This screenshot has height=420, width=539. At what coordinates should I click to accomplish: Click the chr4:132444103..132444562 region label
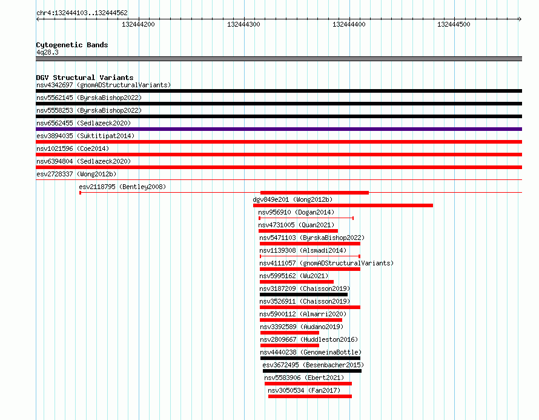82,13
